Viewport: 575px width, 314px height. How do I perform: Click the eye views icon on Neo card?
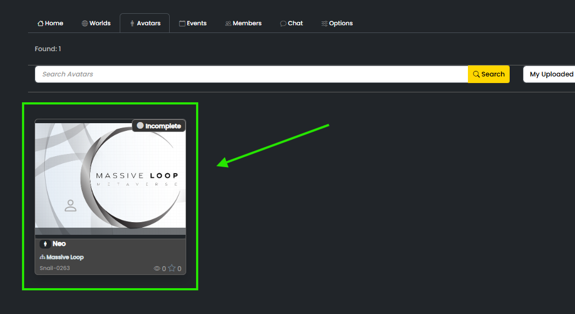(x=157, y=268)
